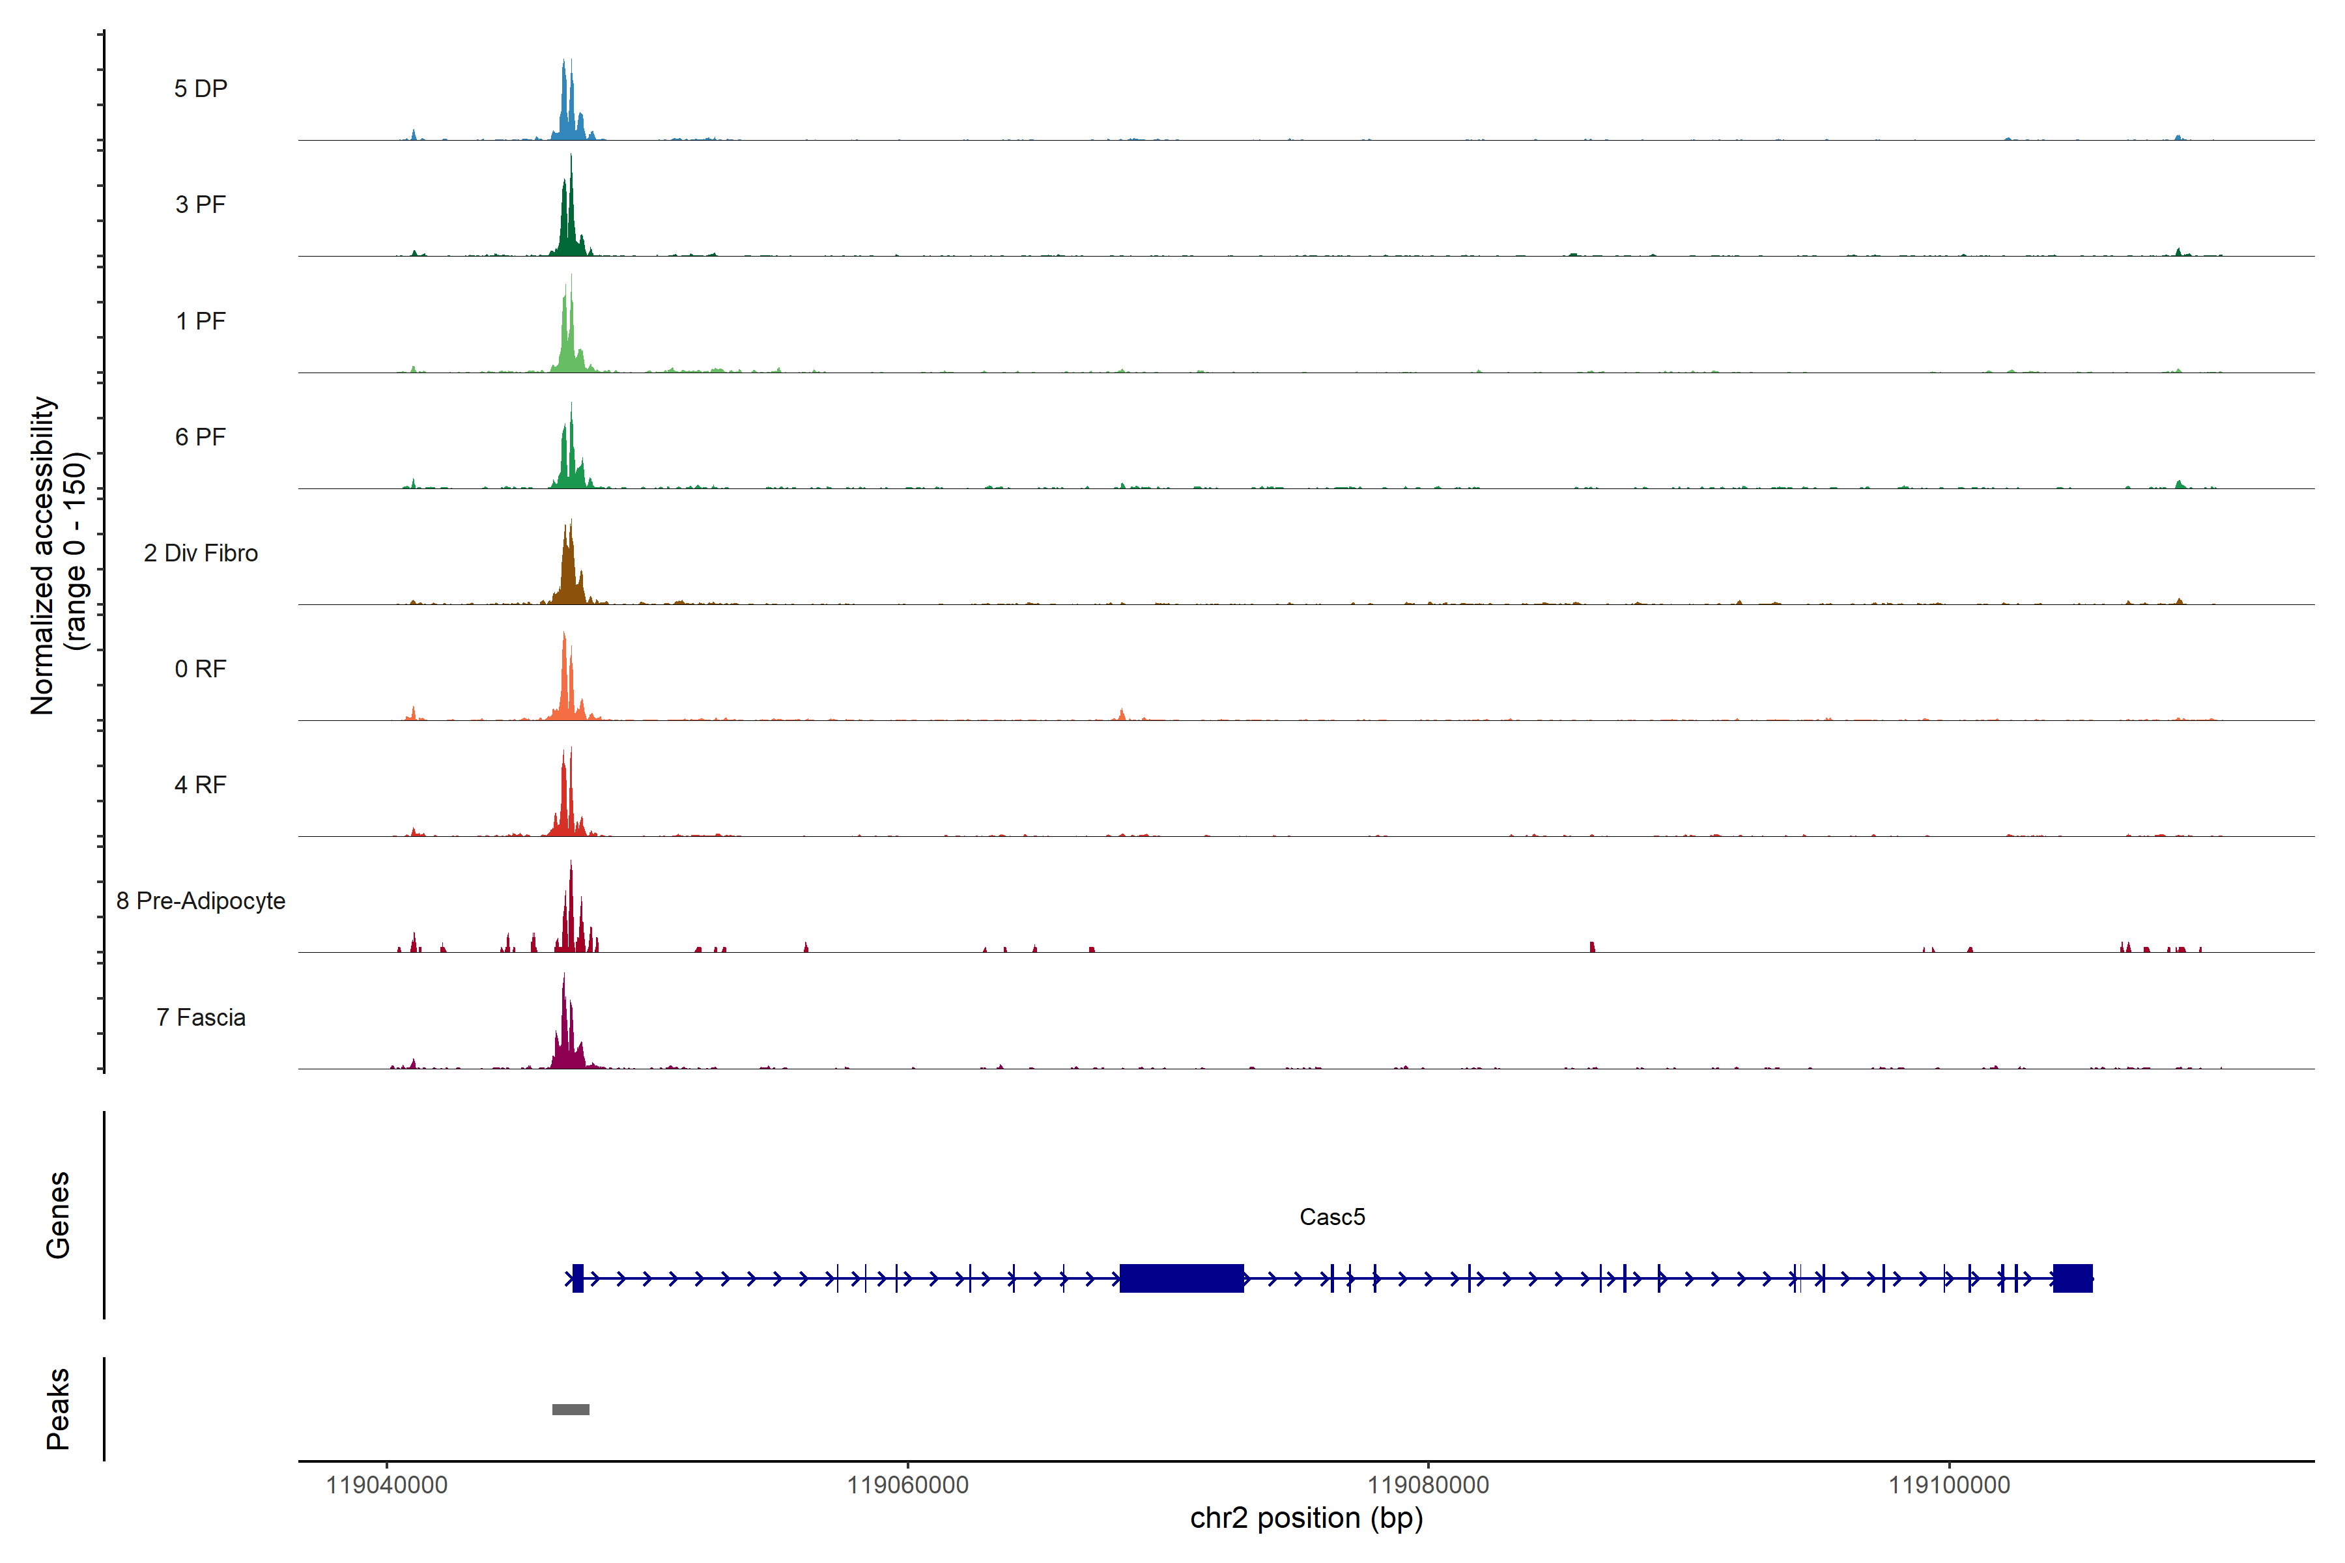Select the 8 Pre-Adipocyte label
The width and height of the screenshot is (2345, 1563).
coord(201,901)
